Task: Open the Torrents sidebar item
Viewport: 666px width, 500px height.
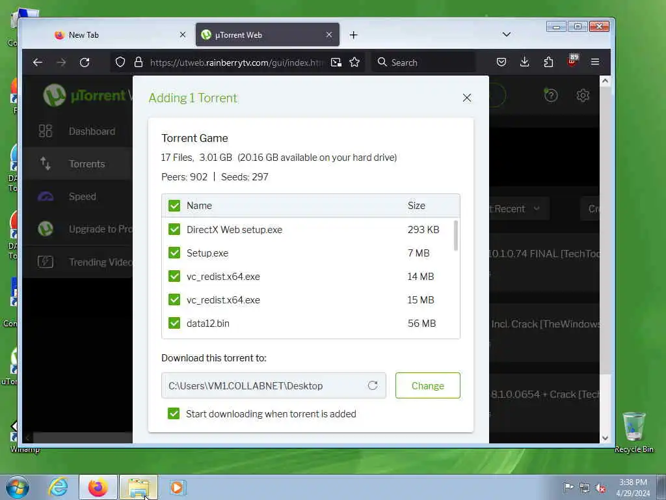Action: [x=77, y=163]
